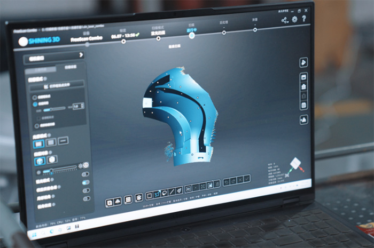Click the top icon on the right sidebar
374x248 pixels.
[303, 63]
